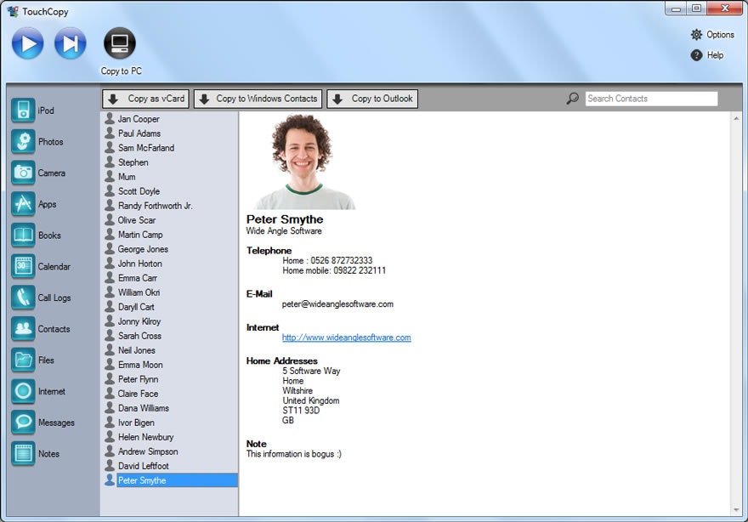Open the Notes section icon
This screenshot has height=522, width=748.
pos(23,453)
